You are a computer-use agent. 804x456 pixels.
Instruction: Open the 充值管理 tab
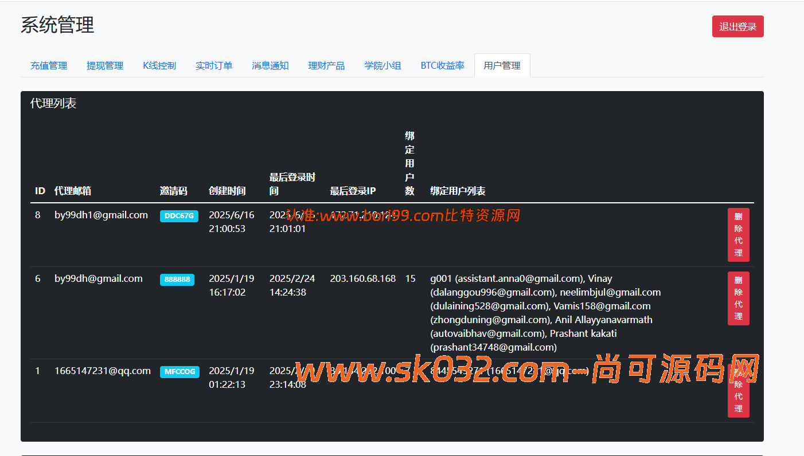pyautogui.click(x=49, y=65)
